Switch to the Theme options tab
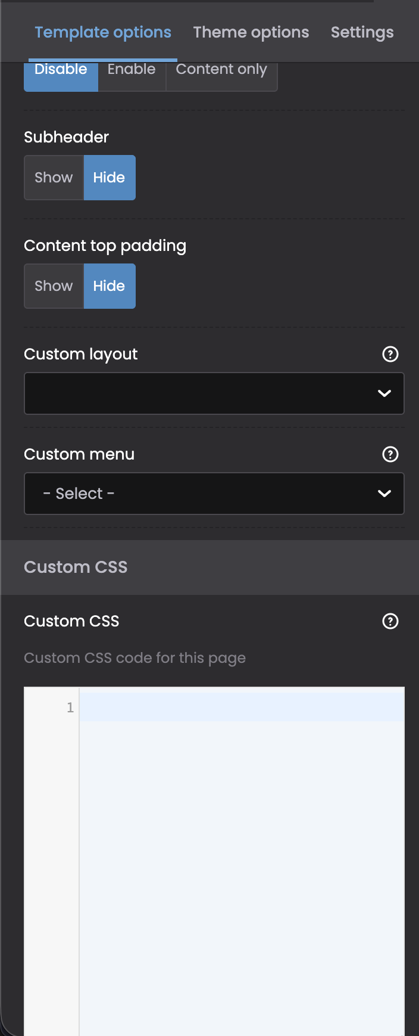This screenshot has height=1036, width=419. [251, 32]
